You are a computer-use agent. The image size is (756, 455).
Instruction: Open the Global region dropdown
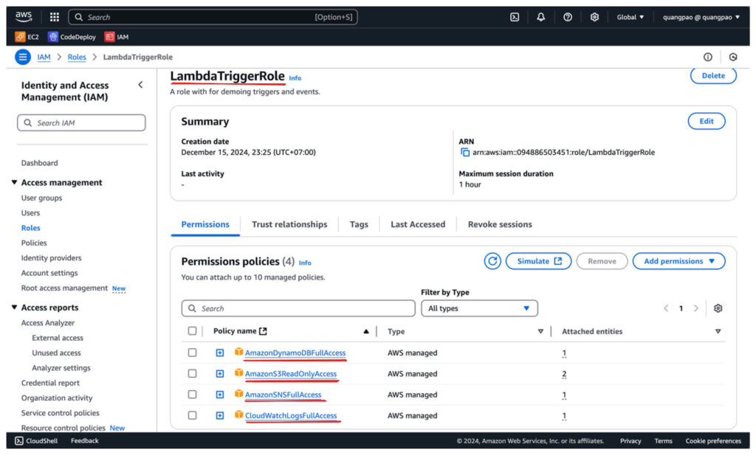click(x=630, y=17)
